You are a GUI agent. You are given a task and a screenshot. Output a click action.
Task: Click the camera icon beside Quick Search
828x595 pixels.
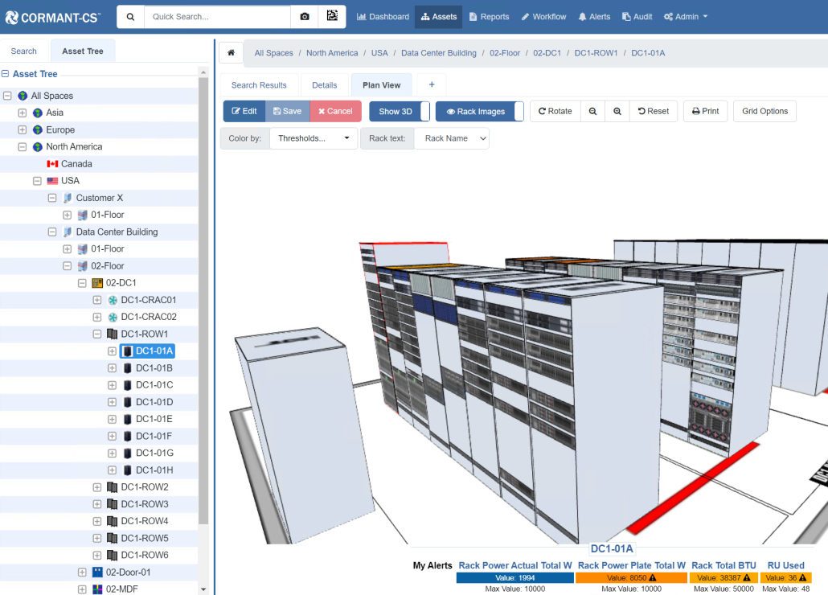point(305,17)
